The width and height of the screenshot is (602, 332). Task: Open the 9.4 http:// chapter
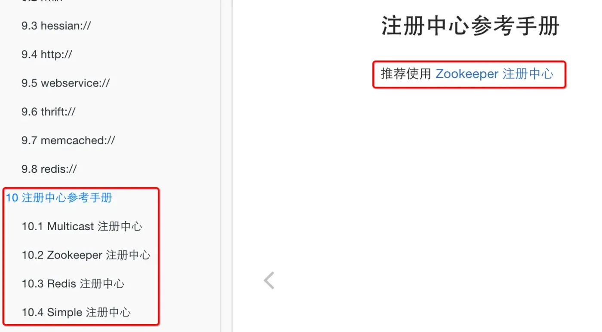click(47, 55)
